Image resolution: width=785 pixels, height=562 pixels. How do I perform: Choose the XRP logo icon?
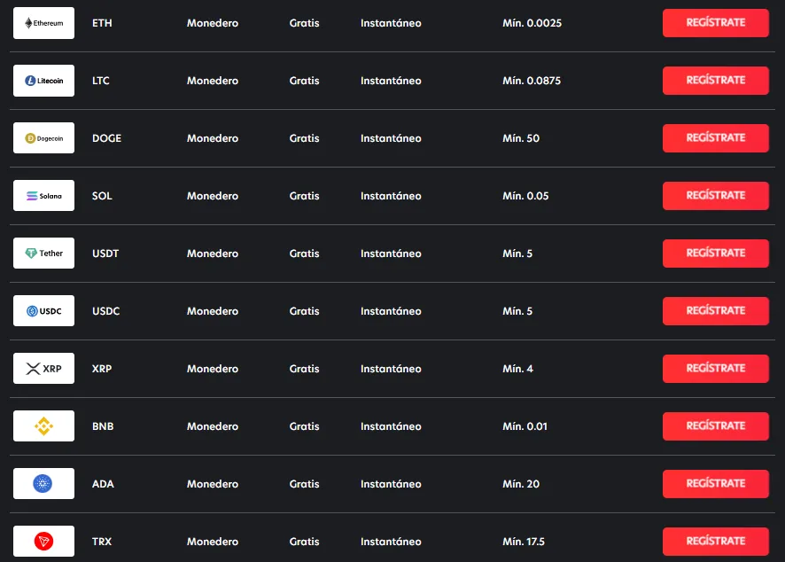pos(43,369)
